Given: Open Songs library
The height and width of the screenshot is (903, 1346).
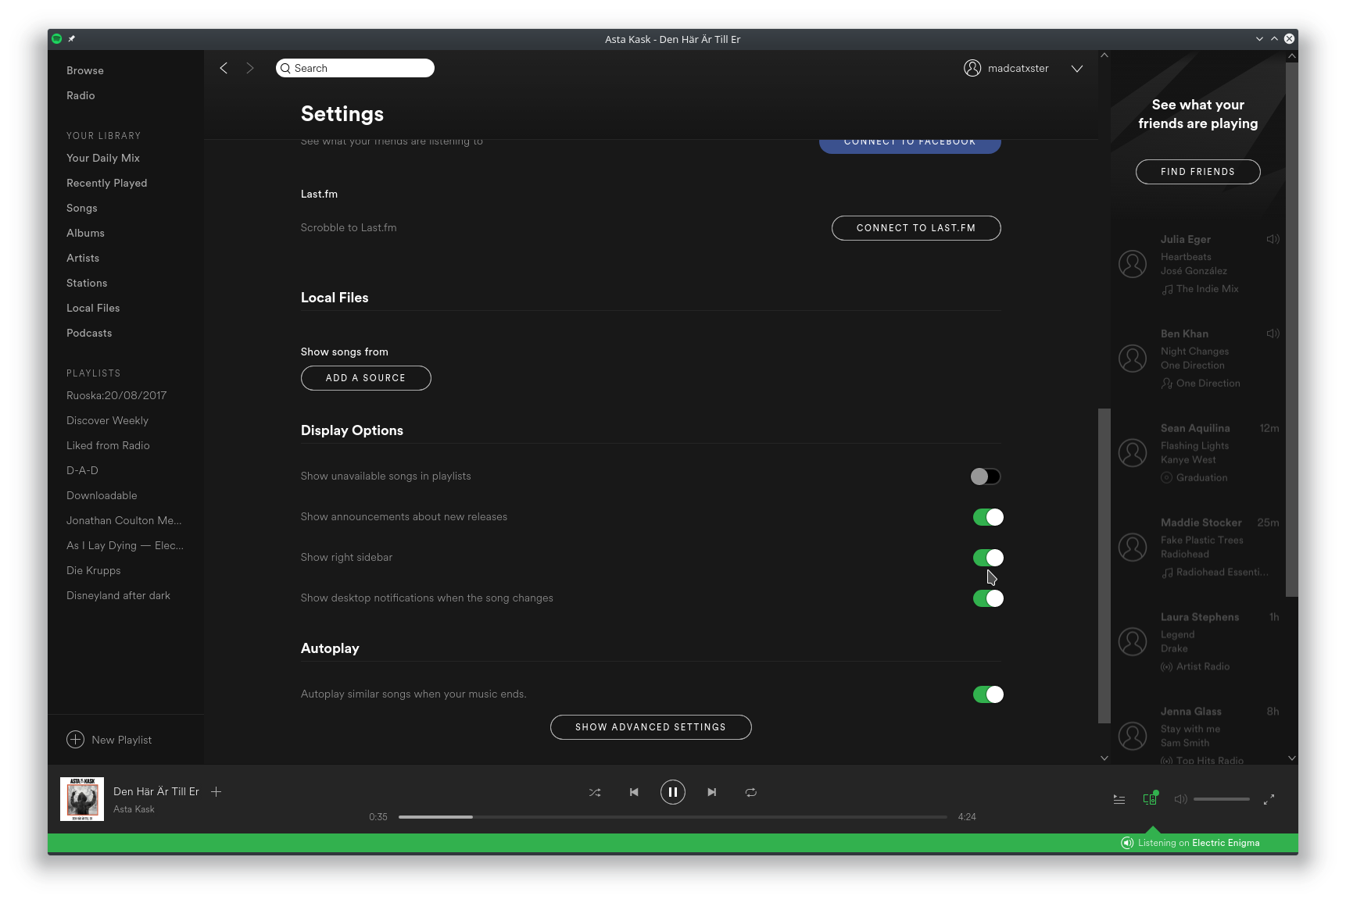Looking at the screenshot, I should tap(82, 208).
